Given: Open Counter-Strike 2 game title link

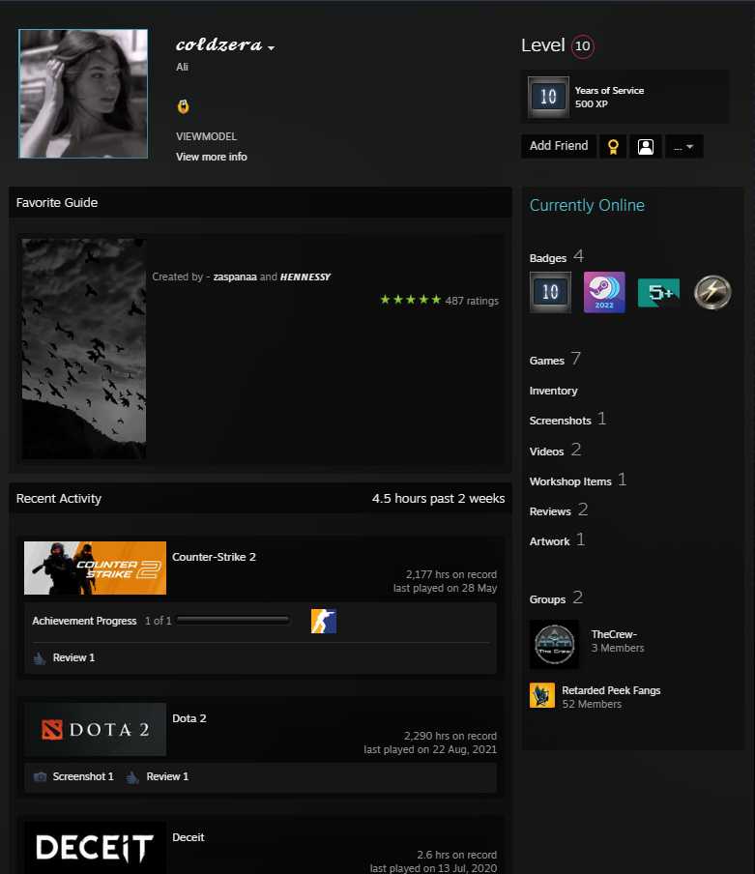Looking at the screenshot, I should point(214,557).
